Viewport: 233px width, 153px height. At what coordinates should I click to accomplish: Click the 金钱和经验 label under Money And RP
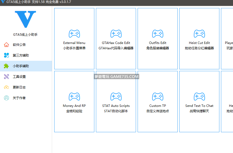pyautogui.click(x=74, y=111)
